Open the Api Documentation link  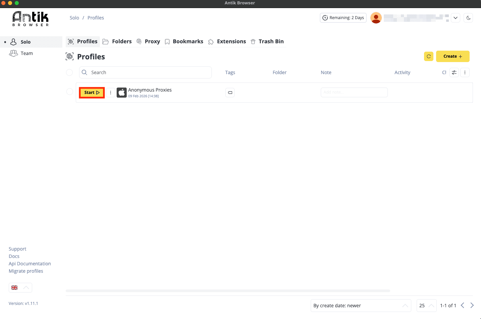tap(29, 263)
